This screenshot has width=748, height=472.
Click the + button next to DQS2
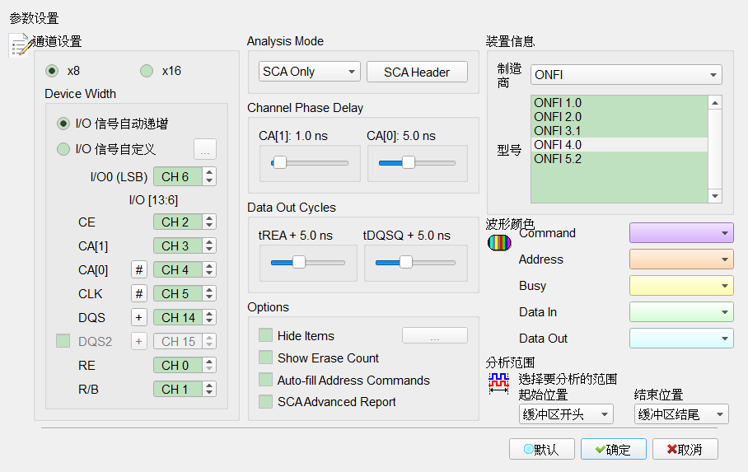[x=139, y=341]
